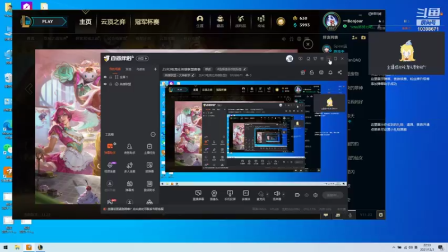Click the record camera icon near settings

coord(297,195)
